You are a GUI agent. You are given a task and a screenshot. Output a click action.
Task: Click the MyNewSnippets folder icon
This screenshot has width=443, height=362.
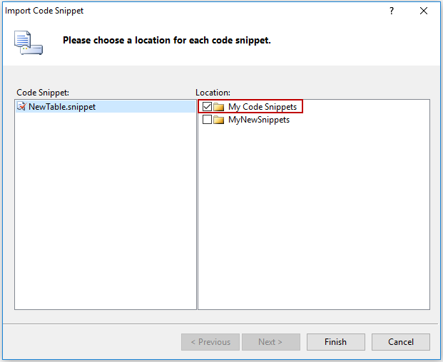(219, 120)
